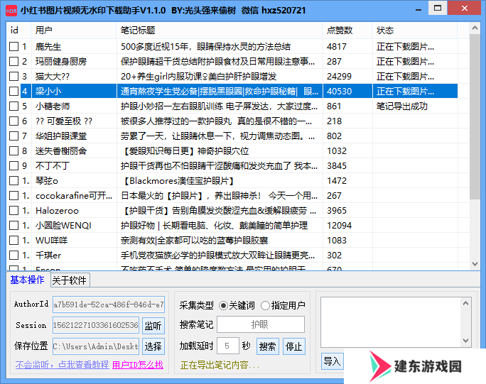Maximize the download helper window
This screenshot has height=384, width=486.
[x=438, y=8]
